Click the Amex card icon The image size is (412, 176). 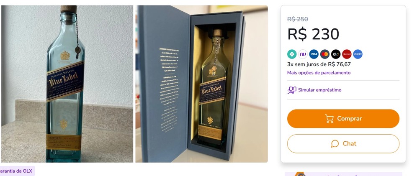[358, 54]
